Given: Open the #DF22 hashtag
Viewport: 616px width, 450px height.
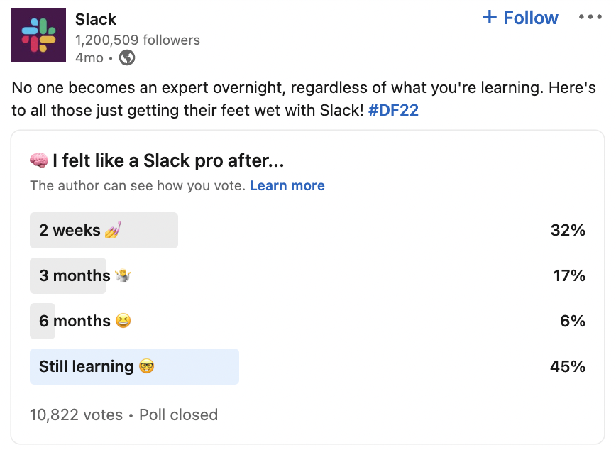Looking at the screenshot, I should point(393,111).
